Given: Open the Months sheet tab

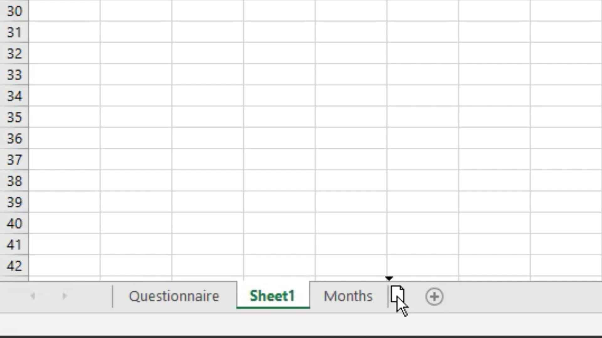Looking at the screenshot, I should (348, 296).
